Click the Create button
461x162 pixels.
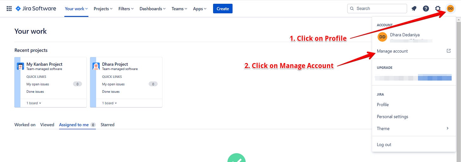tap(223, 9)
